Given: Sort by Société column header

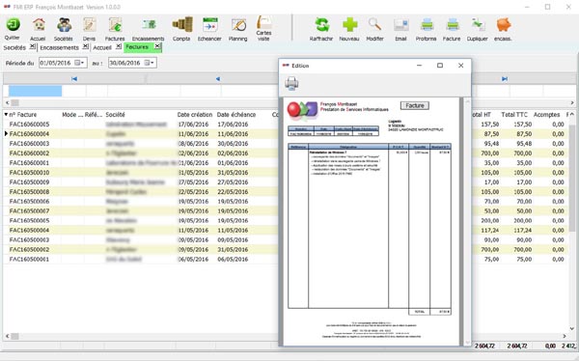Looking at the screenshot, I should tap(115, 115).
